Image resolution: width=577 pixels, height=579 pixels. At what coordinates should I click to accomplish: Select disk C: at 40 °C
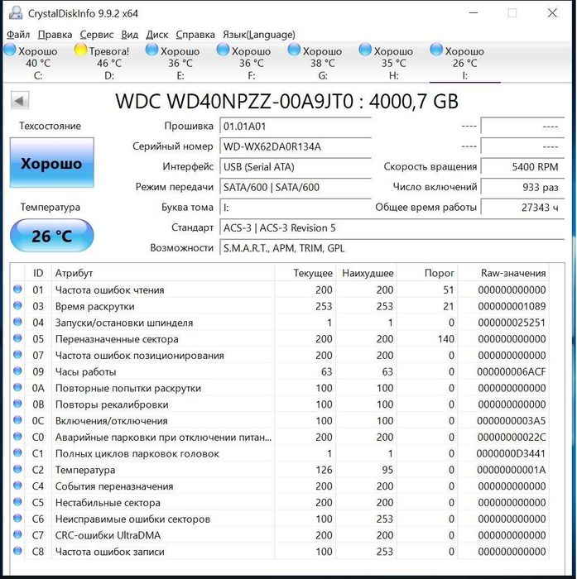pyautogui.click(x=37, y=63)
